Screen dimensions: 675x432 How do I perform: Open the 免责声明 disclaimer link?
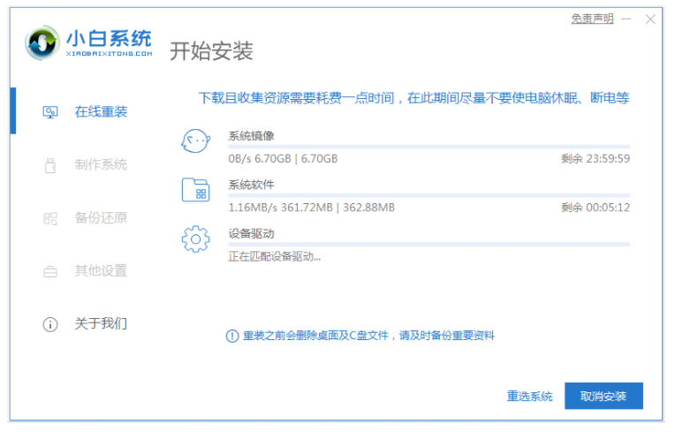[592, 19]
